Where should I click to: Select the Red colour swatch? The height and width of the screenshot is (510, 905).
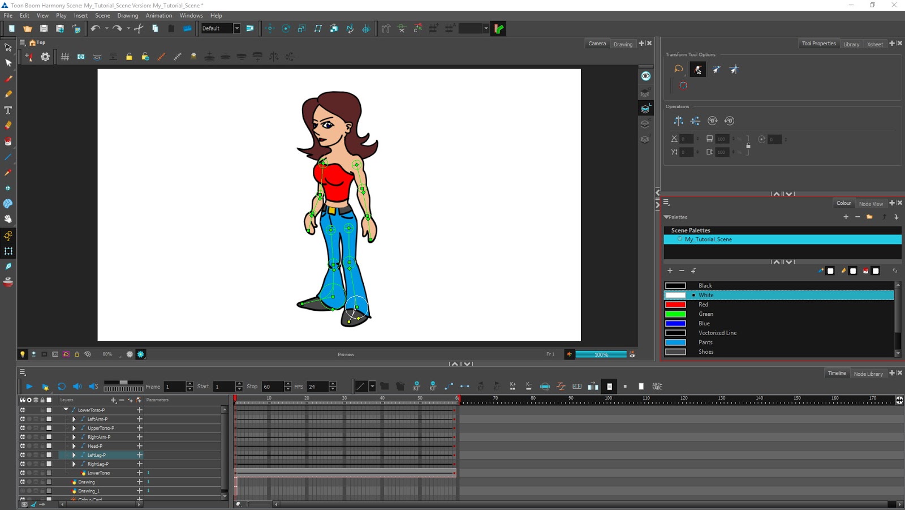click(675, 305)
